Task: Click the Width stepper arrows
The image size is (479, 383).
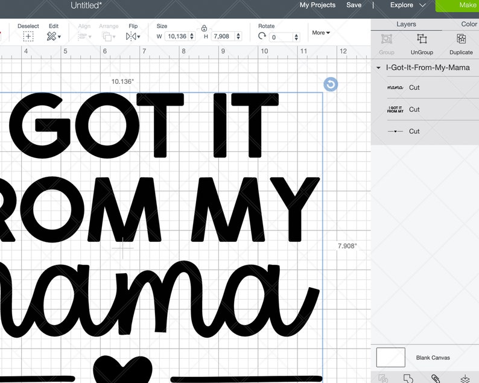Action: 192,36
